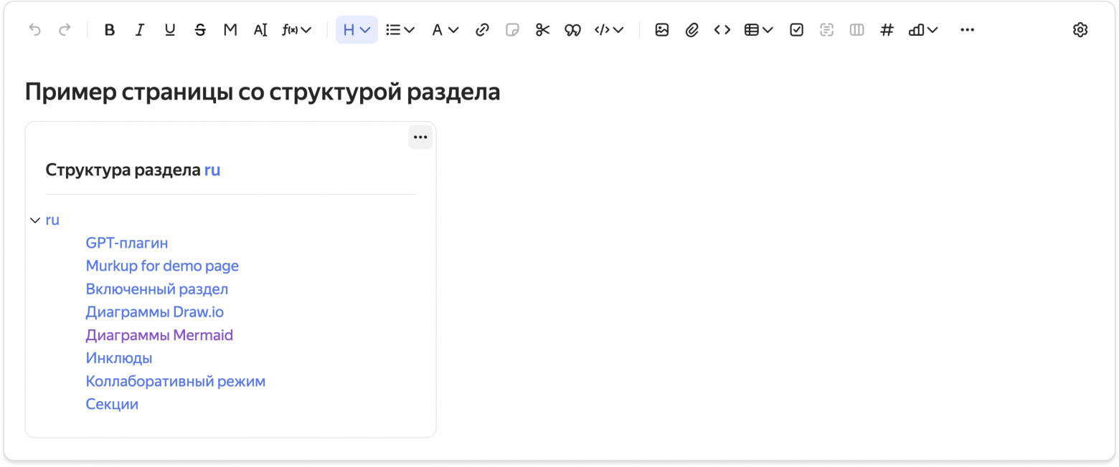This screenshot has height=467, width=1119.
Task: Underline the selected text
Action: click(170, 29)
